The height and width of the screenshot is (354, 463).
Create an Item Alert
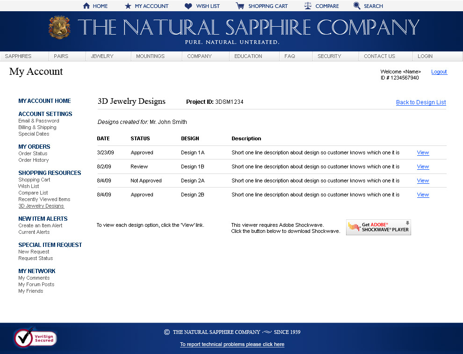(x=40, y=225)
